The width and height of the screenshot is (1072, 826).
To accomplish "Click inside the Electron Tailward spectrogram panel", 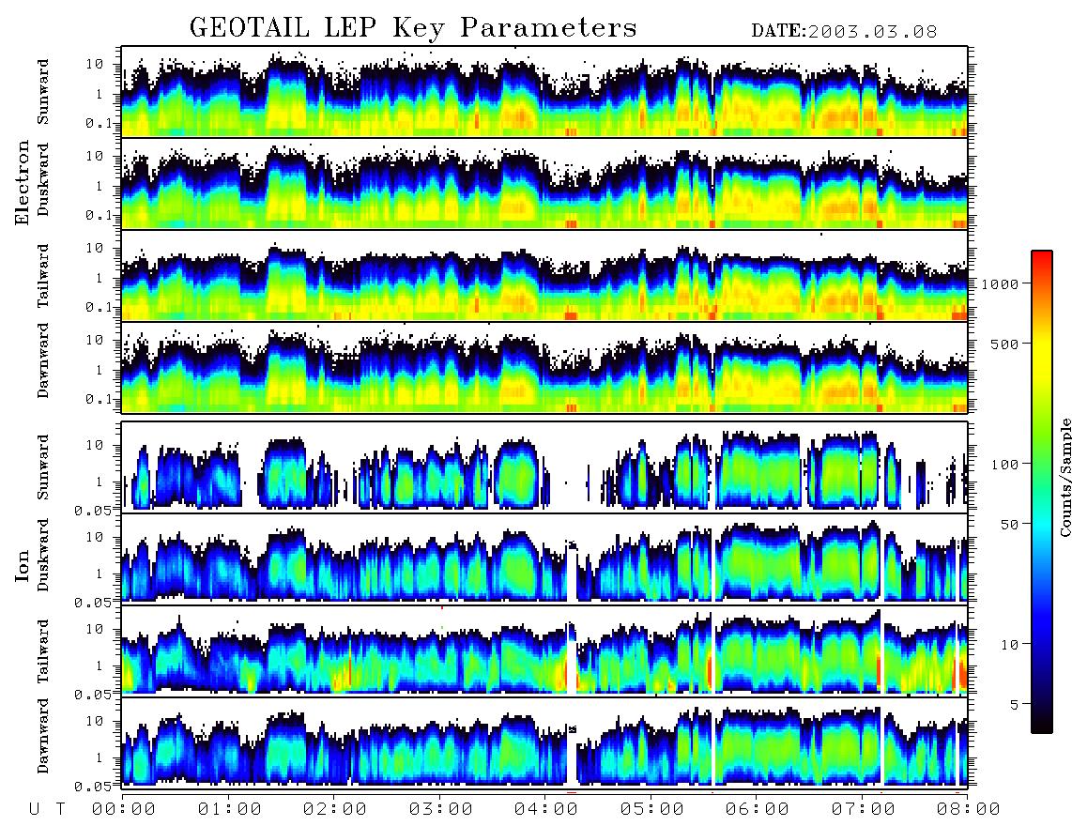I will click(544, 276).
